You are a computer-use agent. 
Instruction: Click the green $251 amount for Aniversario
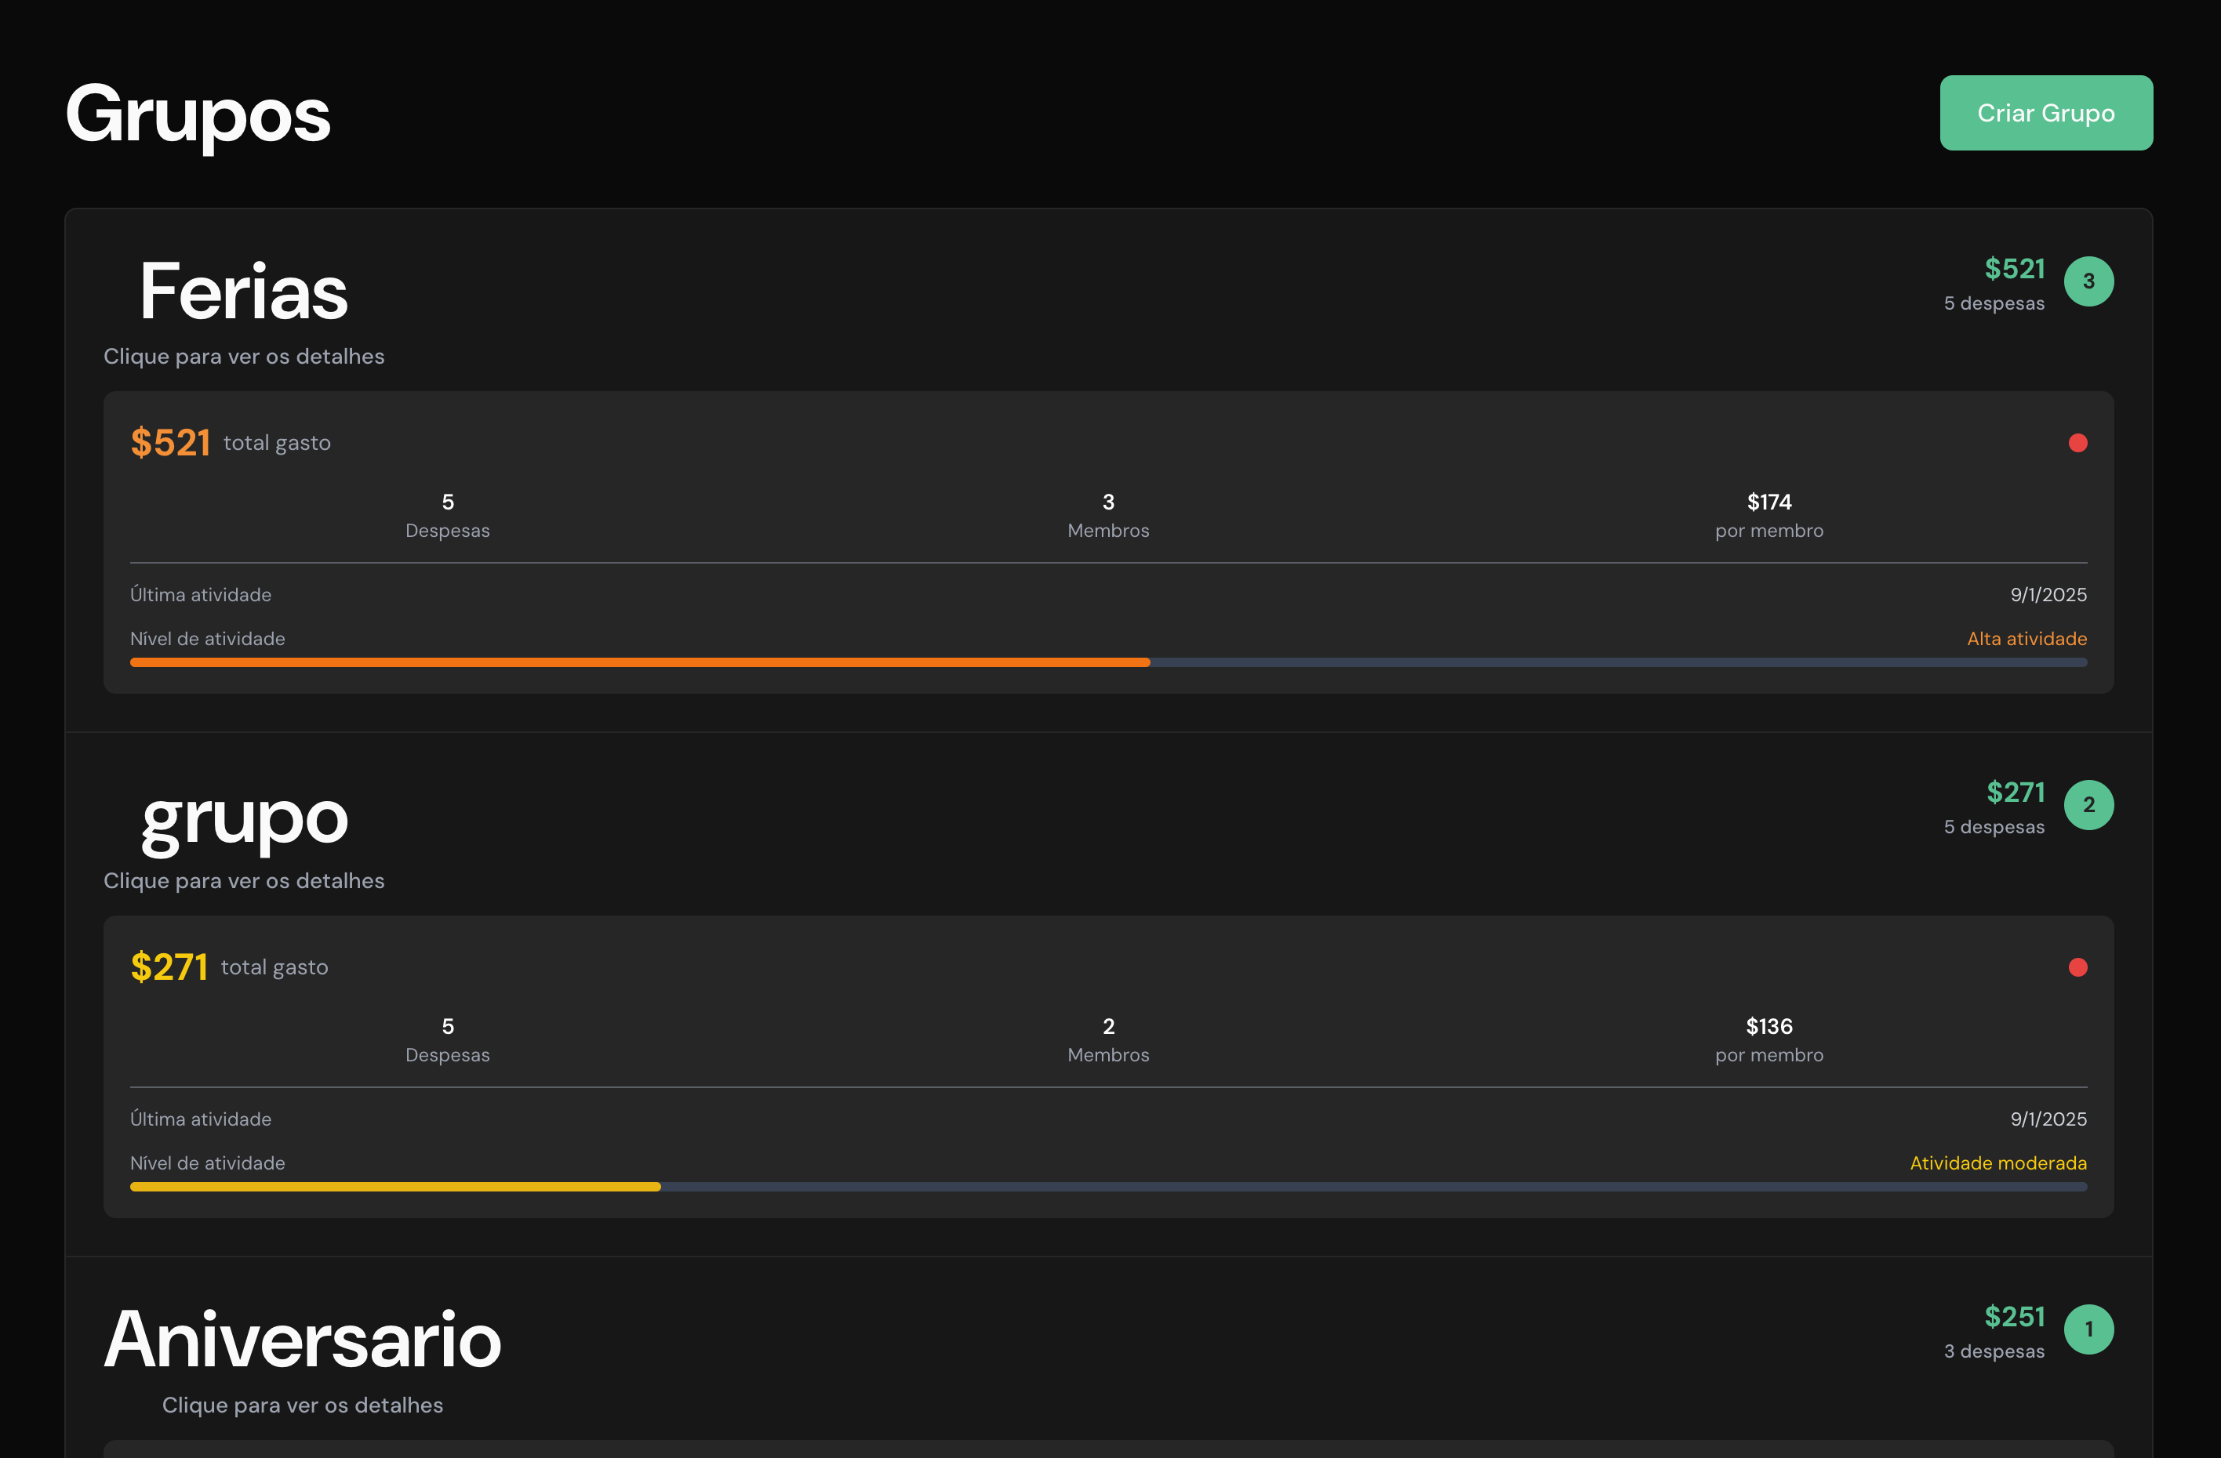tap(2015, 1316)
